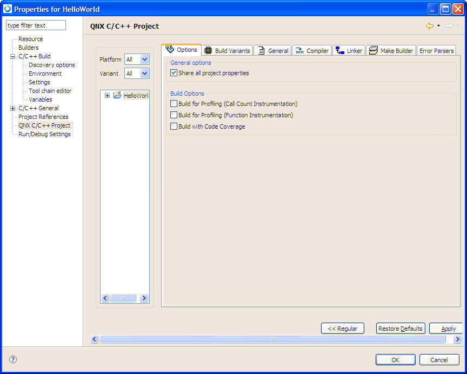Expand the HelloWorld tree node
This screenshot has height=374, width=467.
(x=107, y=95)
